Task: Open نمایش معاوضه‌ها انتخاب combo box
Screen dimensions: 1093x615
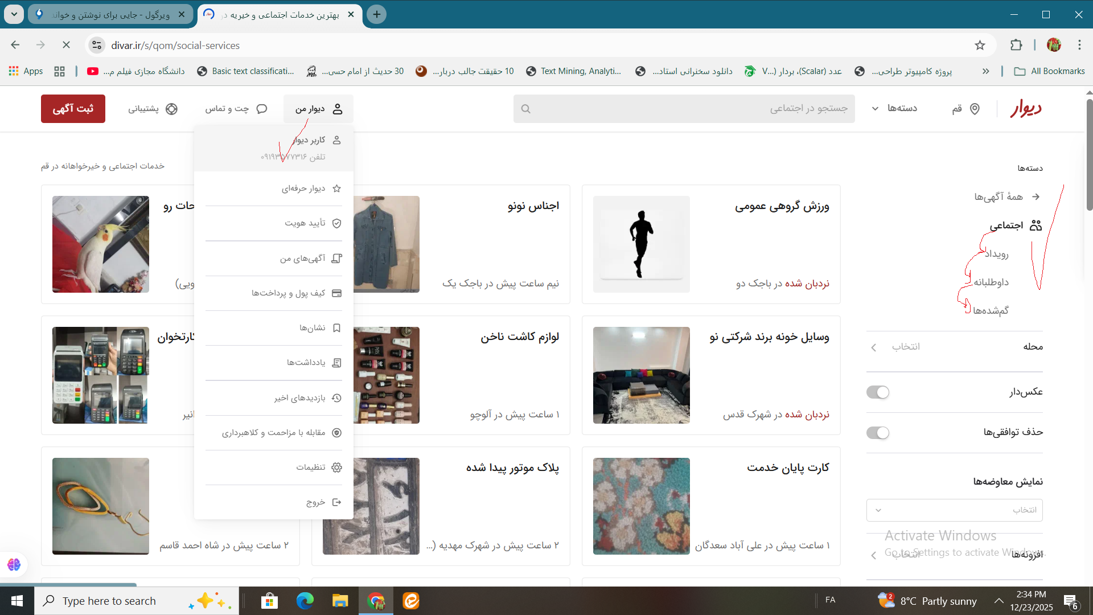Action: point(954,510)
